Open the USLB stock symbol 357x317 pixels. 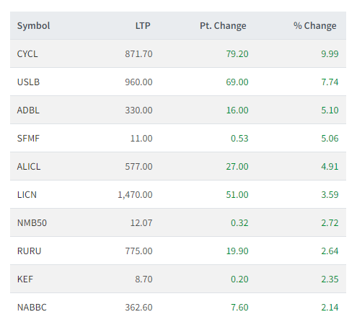(x=28, y=82)
